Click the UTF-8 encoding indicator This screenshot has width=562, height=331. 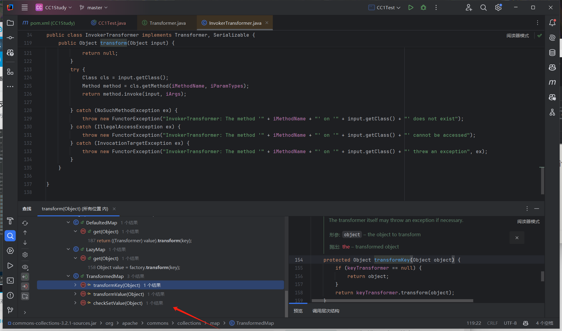coord(510,323)
